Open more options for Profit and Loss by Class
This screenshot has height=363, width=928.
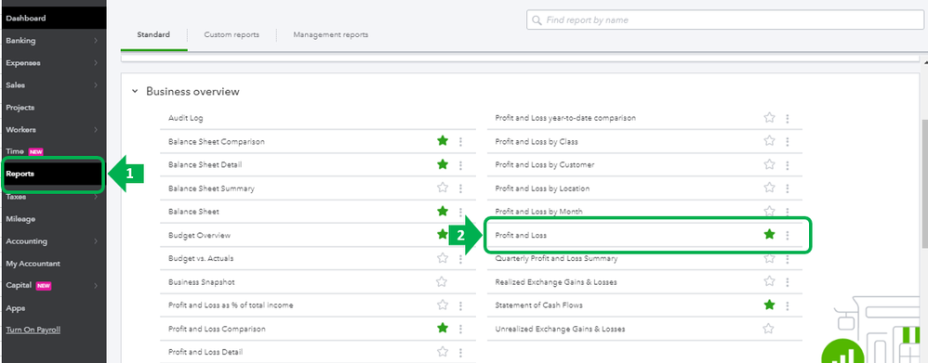coord(788,142)
